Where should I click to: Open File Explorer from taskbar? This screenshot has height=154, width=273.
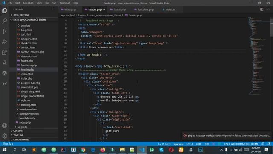(x=122, y=150)
